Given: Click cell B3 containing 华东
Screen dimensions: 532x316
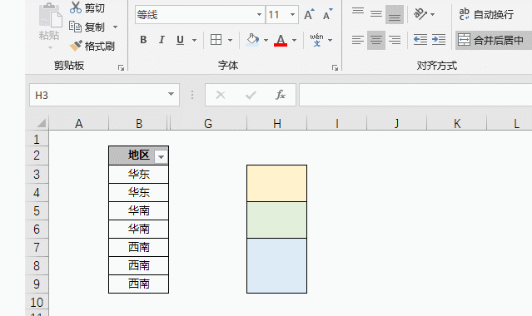Looking at the screenshot, I should 138,175.
